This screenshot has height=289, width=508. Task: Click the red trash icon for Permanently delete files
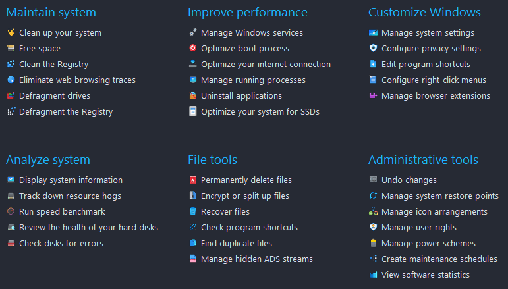click(193, 180)
